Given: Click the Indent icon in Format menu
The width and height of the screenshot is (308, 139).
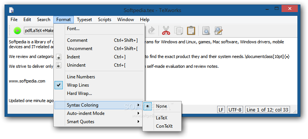Looking at the screenshot, I should 59,57.
